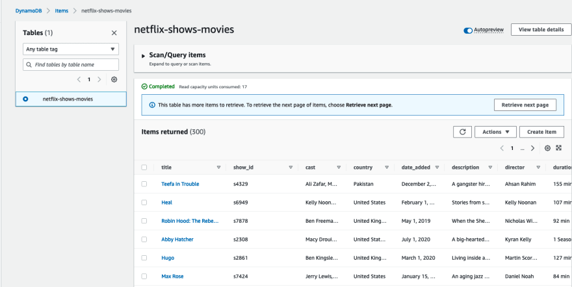This screenshot has height=287, width=572.
Task: Click Retrieve next page button
Action: (525, 105)
